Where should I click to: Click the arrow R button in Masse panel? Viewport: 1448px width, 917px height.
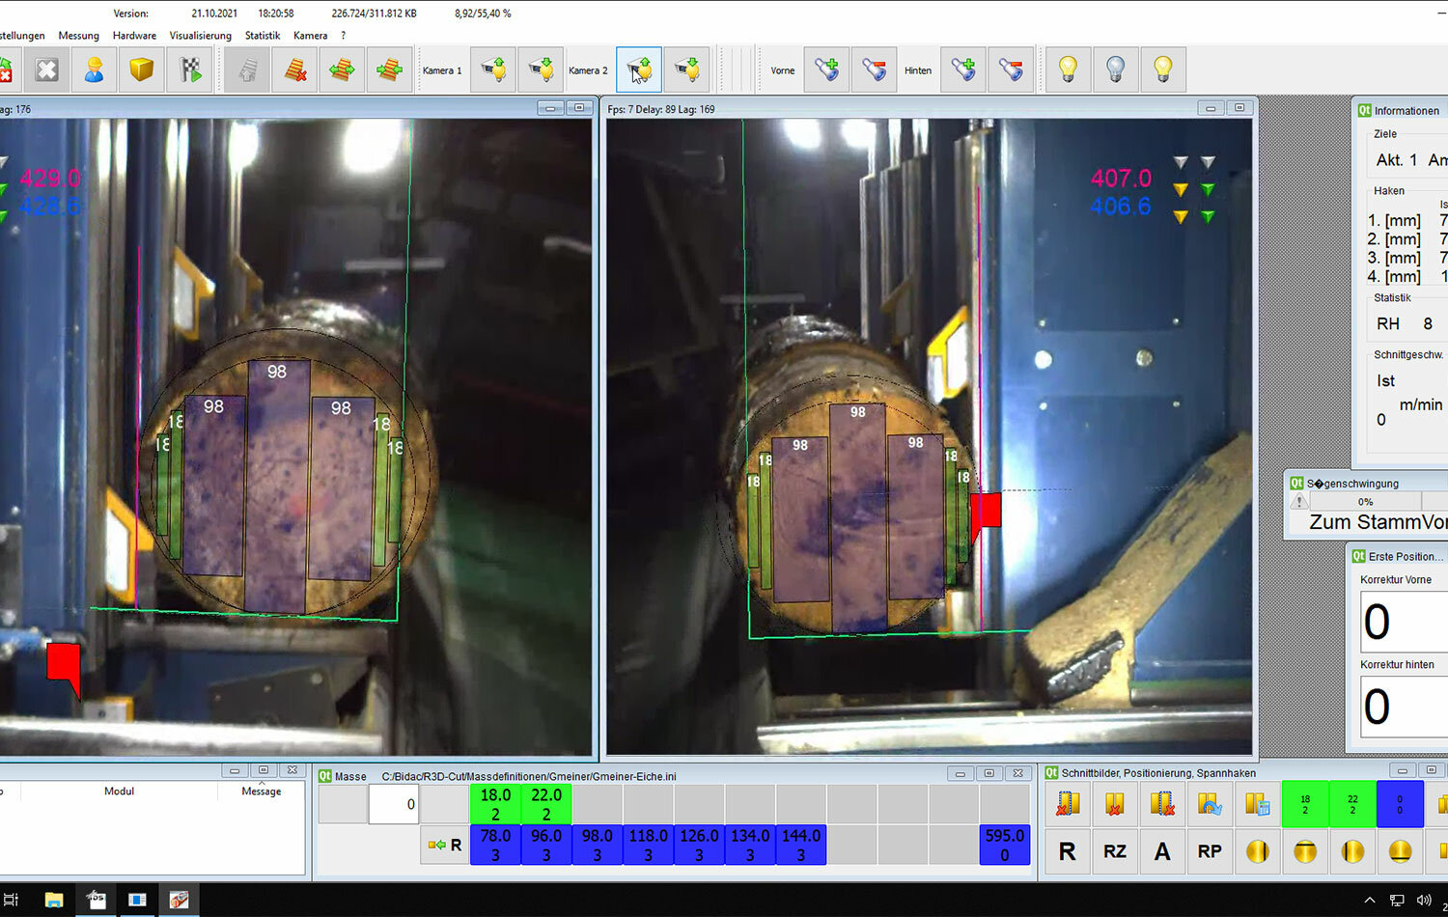coord(445,845)
